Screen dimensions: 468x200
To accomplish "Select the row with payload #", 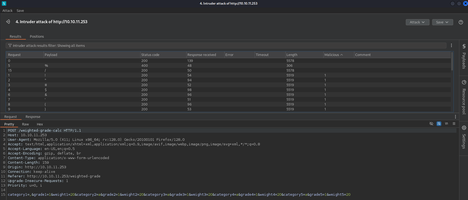I will [228, 85].
